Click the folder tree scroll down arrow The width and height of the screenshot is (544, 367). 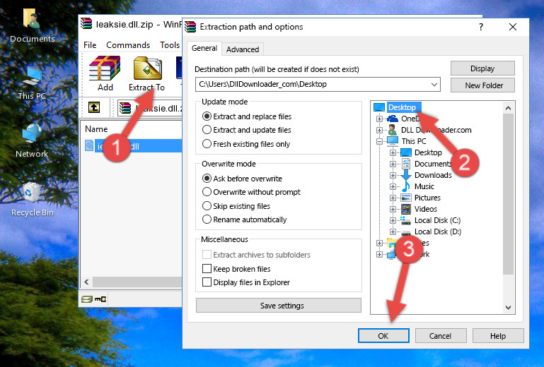point(508,308)
